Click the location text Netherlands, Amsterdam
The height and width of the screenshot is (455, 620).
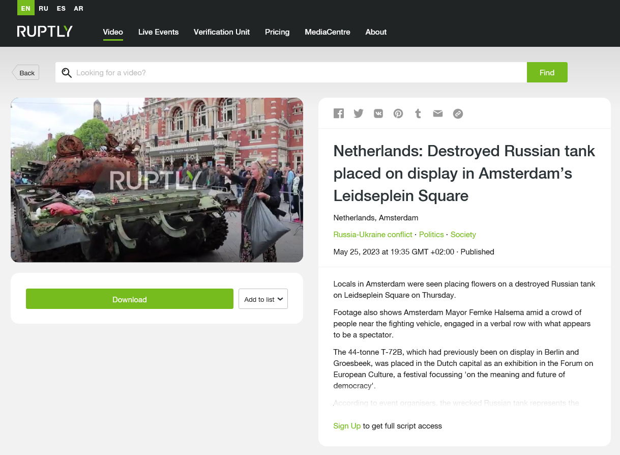click(x=376, y=218)
